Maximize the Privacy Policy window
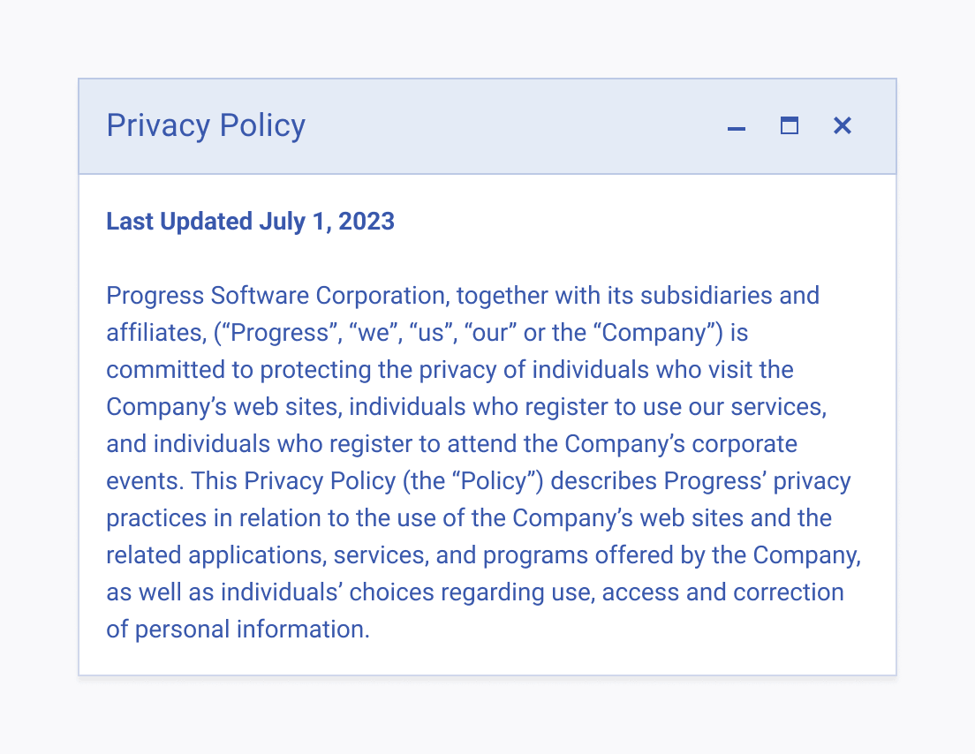Screen dimensions: 975x754 789,126
